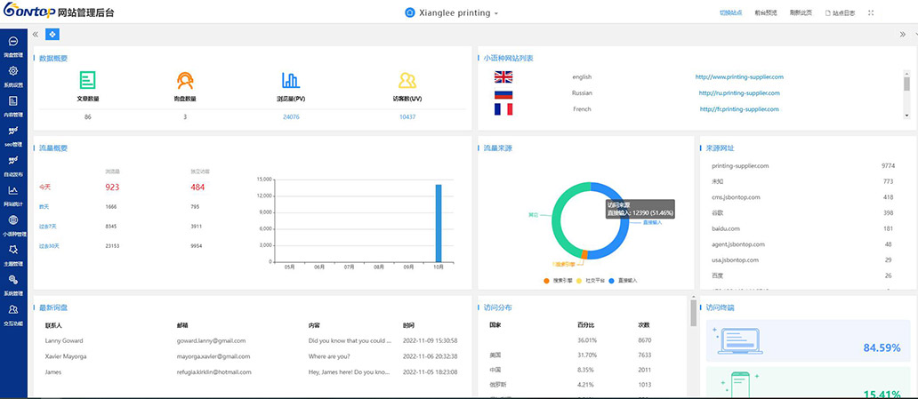Click right double-chevron to scroll tabs
Screen dimensions: 918x399
[902, 35]
